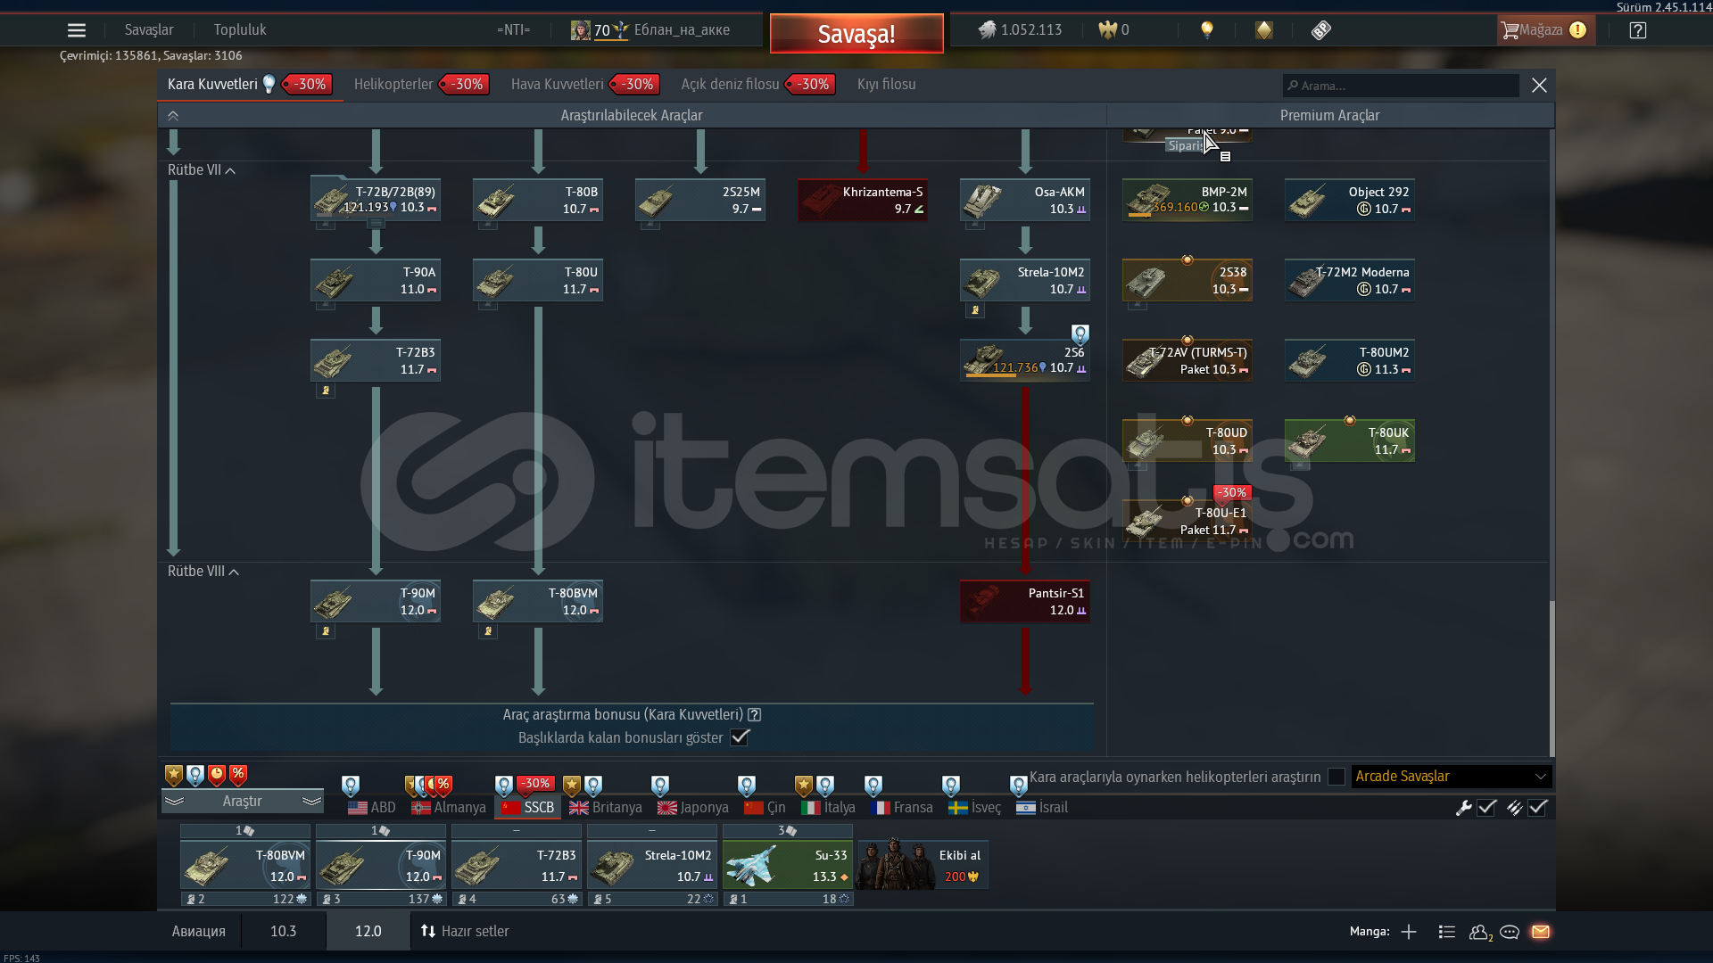Image resolution: width=1713 pixels, height=963 pixels.
Task: Open the main hamburger menu
Action: (77, 30)
